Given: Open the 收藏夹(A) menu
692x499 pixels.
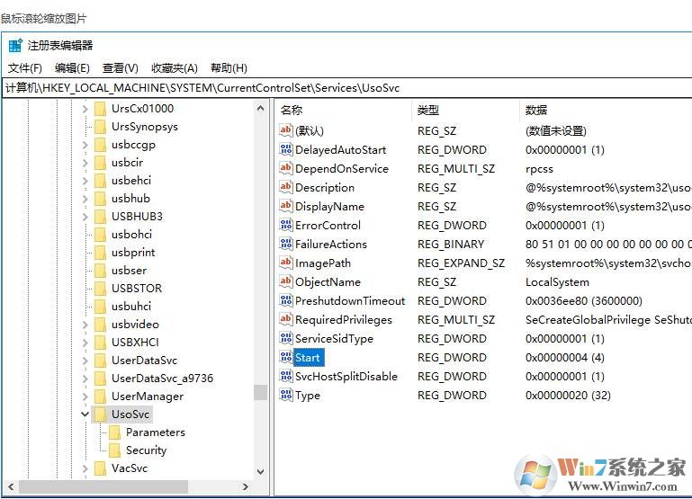Looking at the screenshot, I should tap(174, 68).
